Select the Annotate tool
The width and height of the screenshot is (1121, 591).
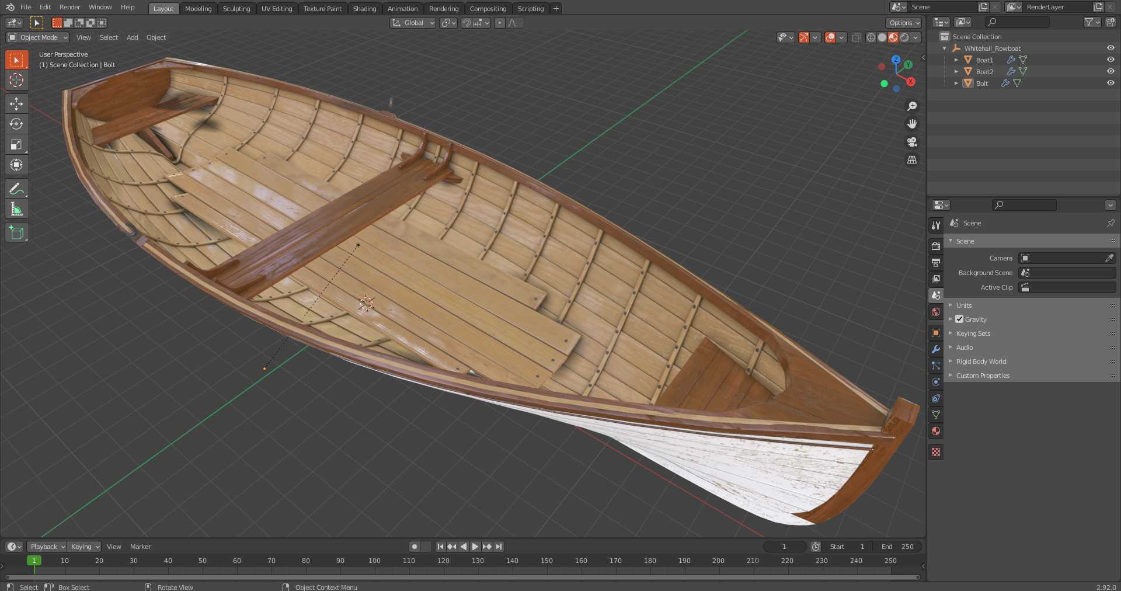16,188
